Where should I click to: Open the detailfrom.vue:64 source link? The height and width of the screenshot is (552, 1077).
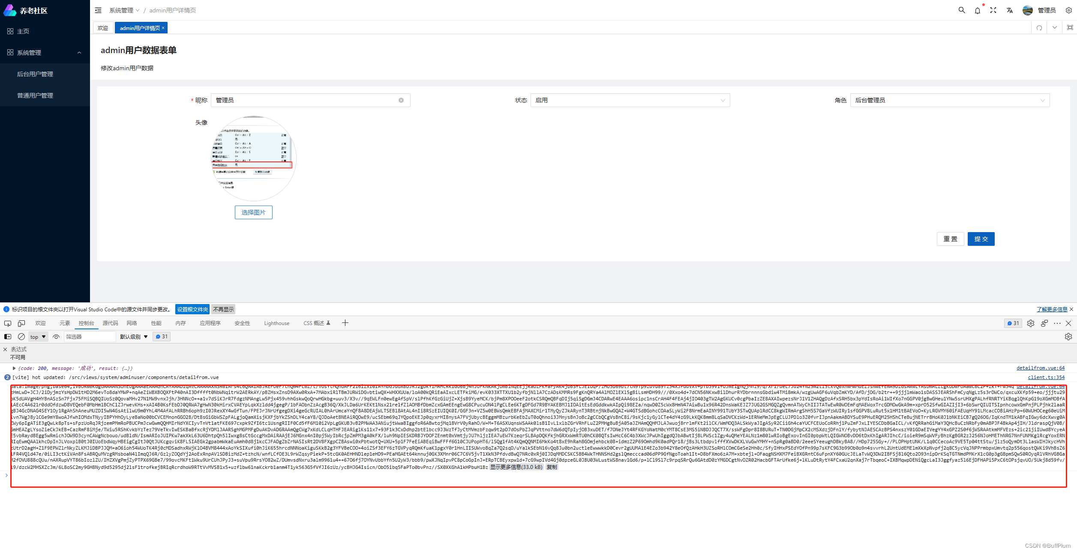(1040, 367)
